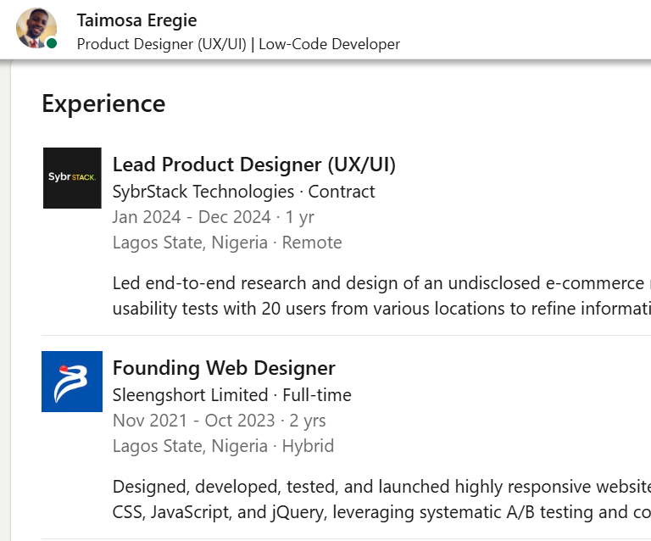Open the Sleengshort company logo
Viewport: 651px width, 541px height.
(72, 382)
